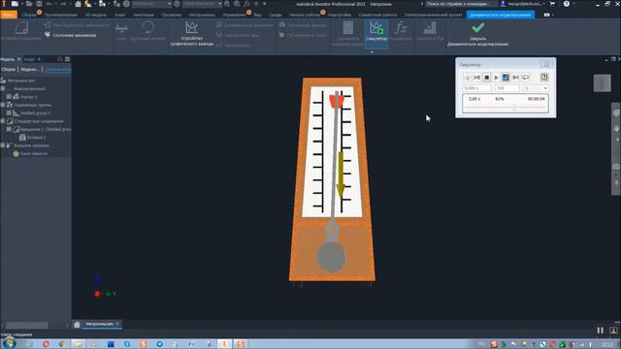Viewport: 621px width, 349px height.
Task: Collapse the Grounded node in browser
Action: pos(3,88)
